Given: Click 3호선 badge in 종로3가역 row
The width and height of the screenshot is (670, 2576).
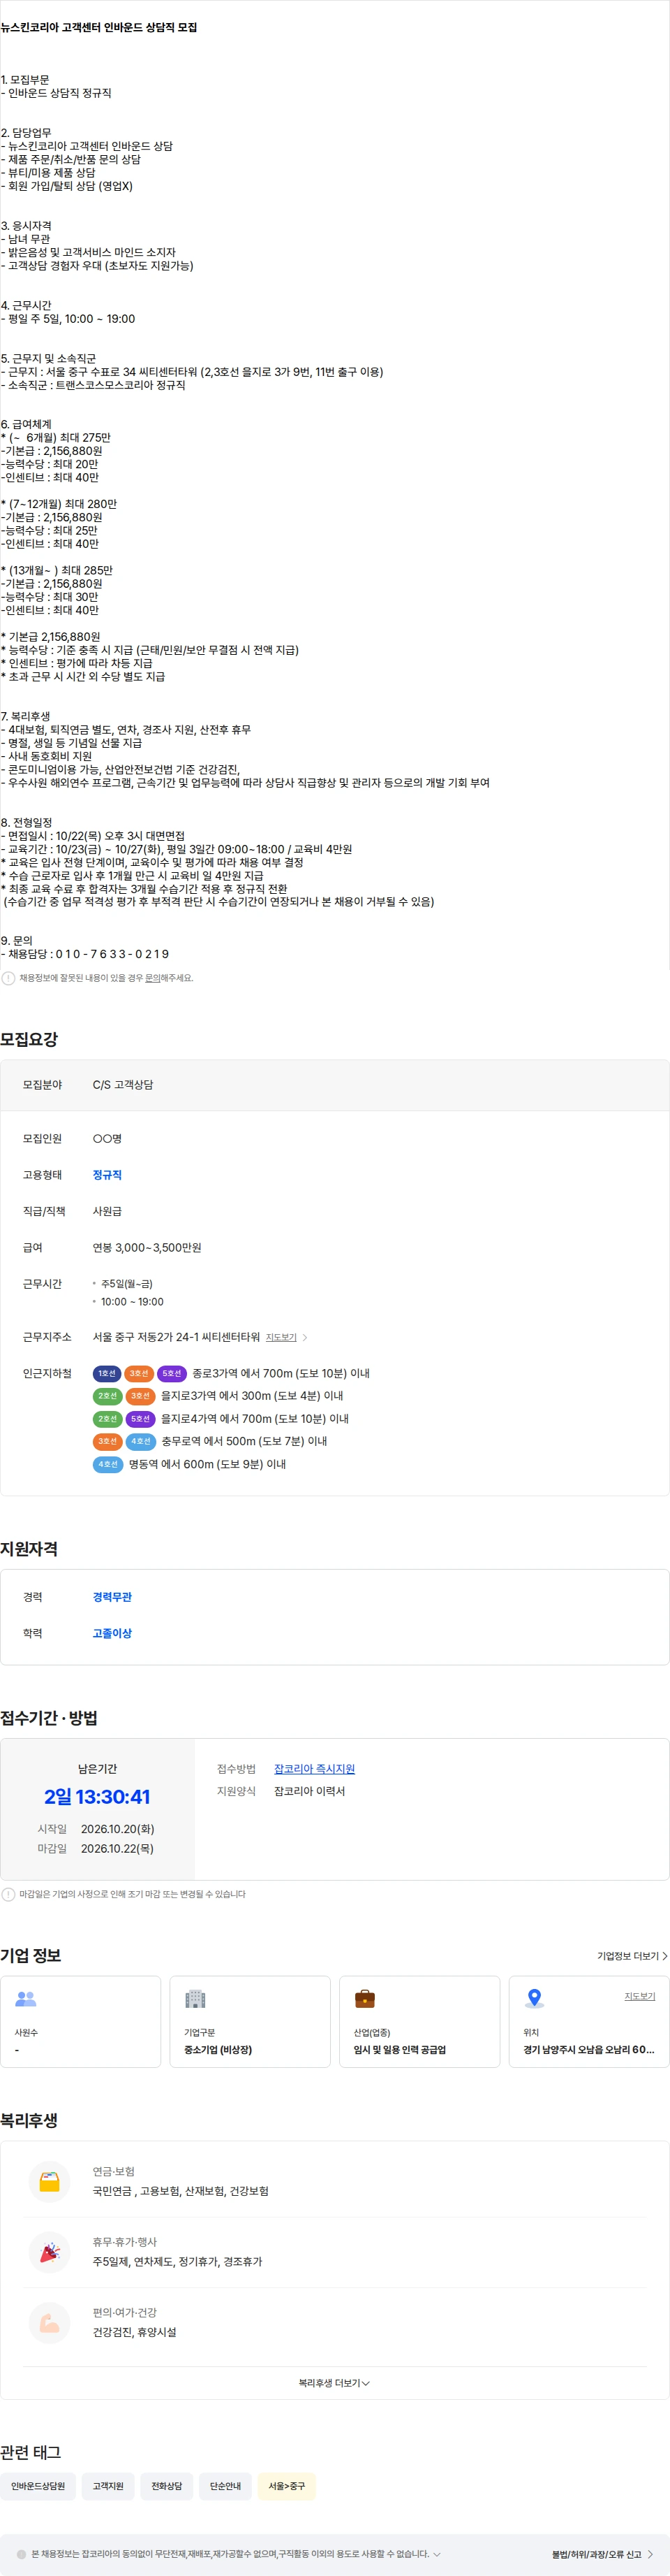Looking at the screenshot, I should click(x=140, y=1374).
